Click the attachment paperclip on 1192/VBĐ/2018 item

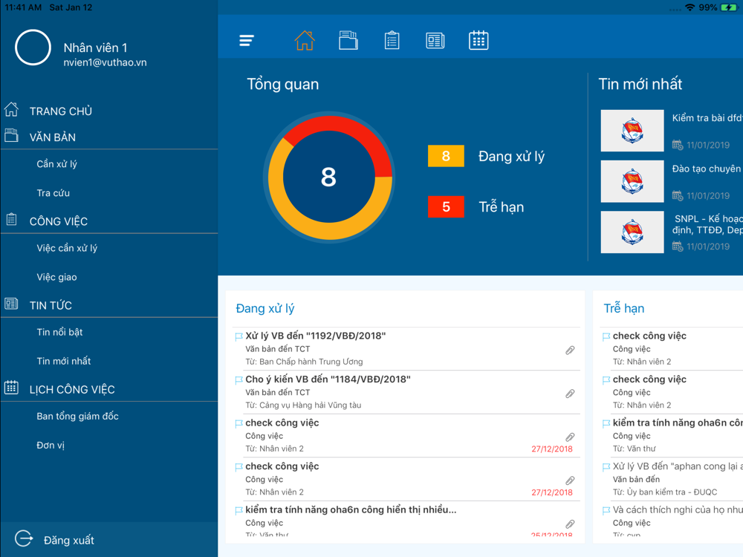tap(570, 350)
